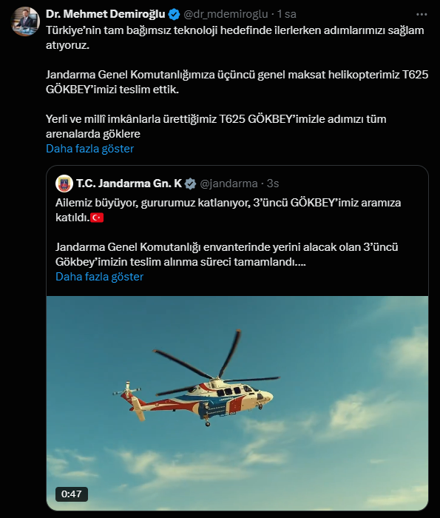The height and width of the screenshot is (518, 440).
Task: Open quoted tweet text 'Ailemiz büyüyor'
Action: click(228, 209)
